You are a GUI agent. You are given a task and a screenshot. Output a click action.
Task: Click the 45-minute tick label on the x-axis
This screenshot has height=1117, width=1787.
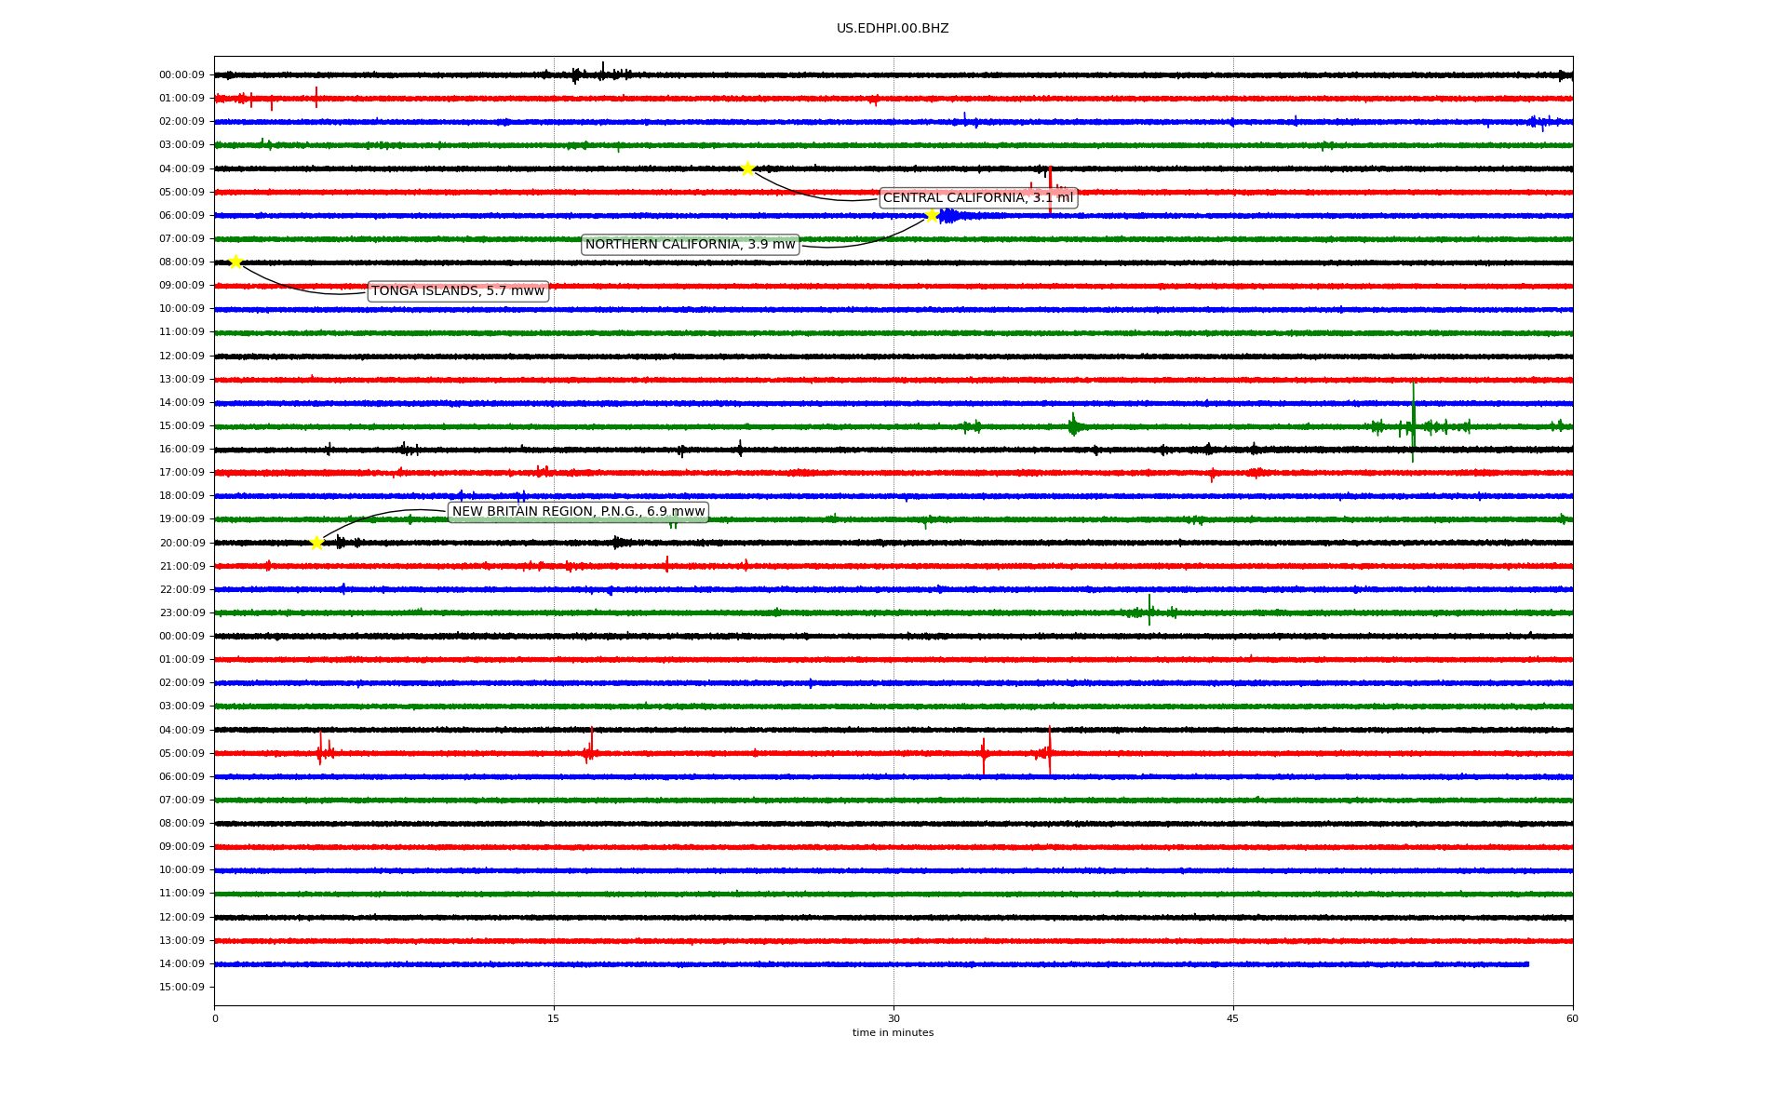(x=1232, y=1018)
